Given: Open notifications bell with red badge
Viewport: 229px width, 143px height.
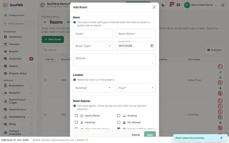Looking at the screenshot, I should [171, 5].
